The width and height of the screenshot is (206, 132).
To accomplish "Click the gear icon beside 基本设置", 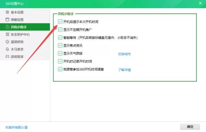I will click(x=7, y=12).
